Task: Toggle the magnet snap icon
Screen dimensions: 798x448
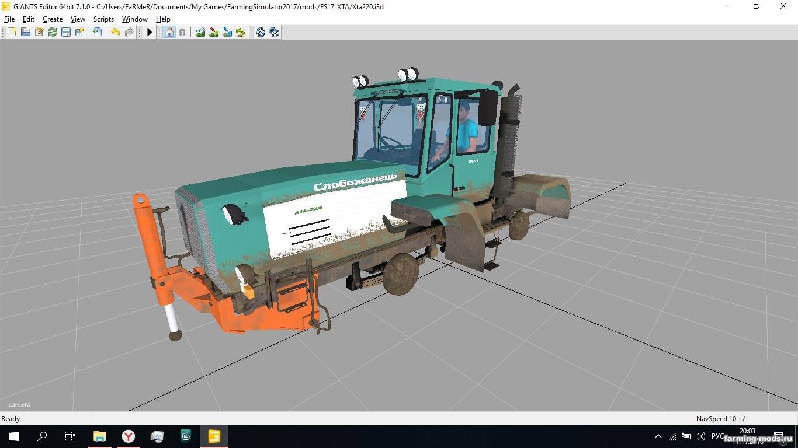Action: point(182,32)
